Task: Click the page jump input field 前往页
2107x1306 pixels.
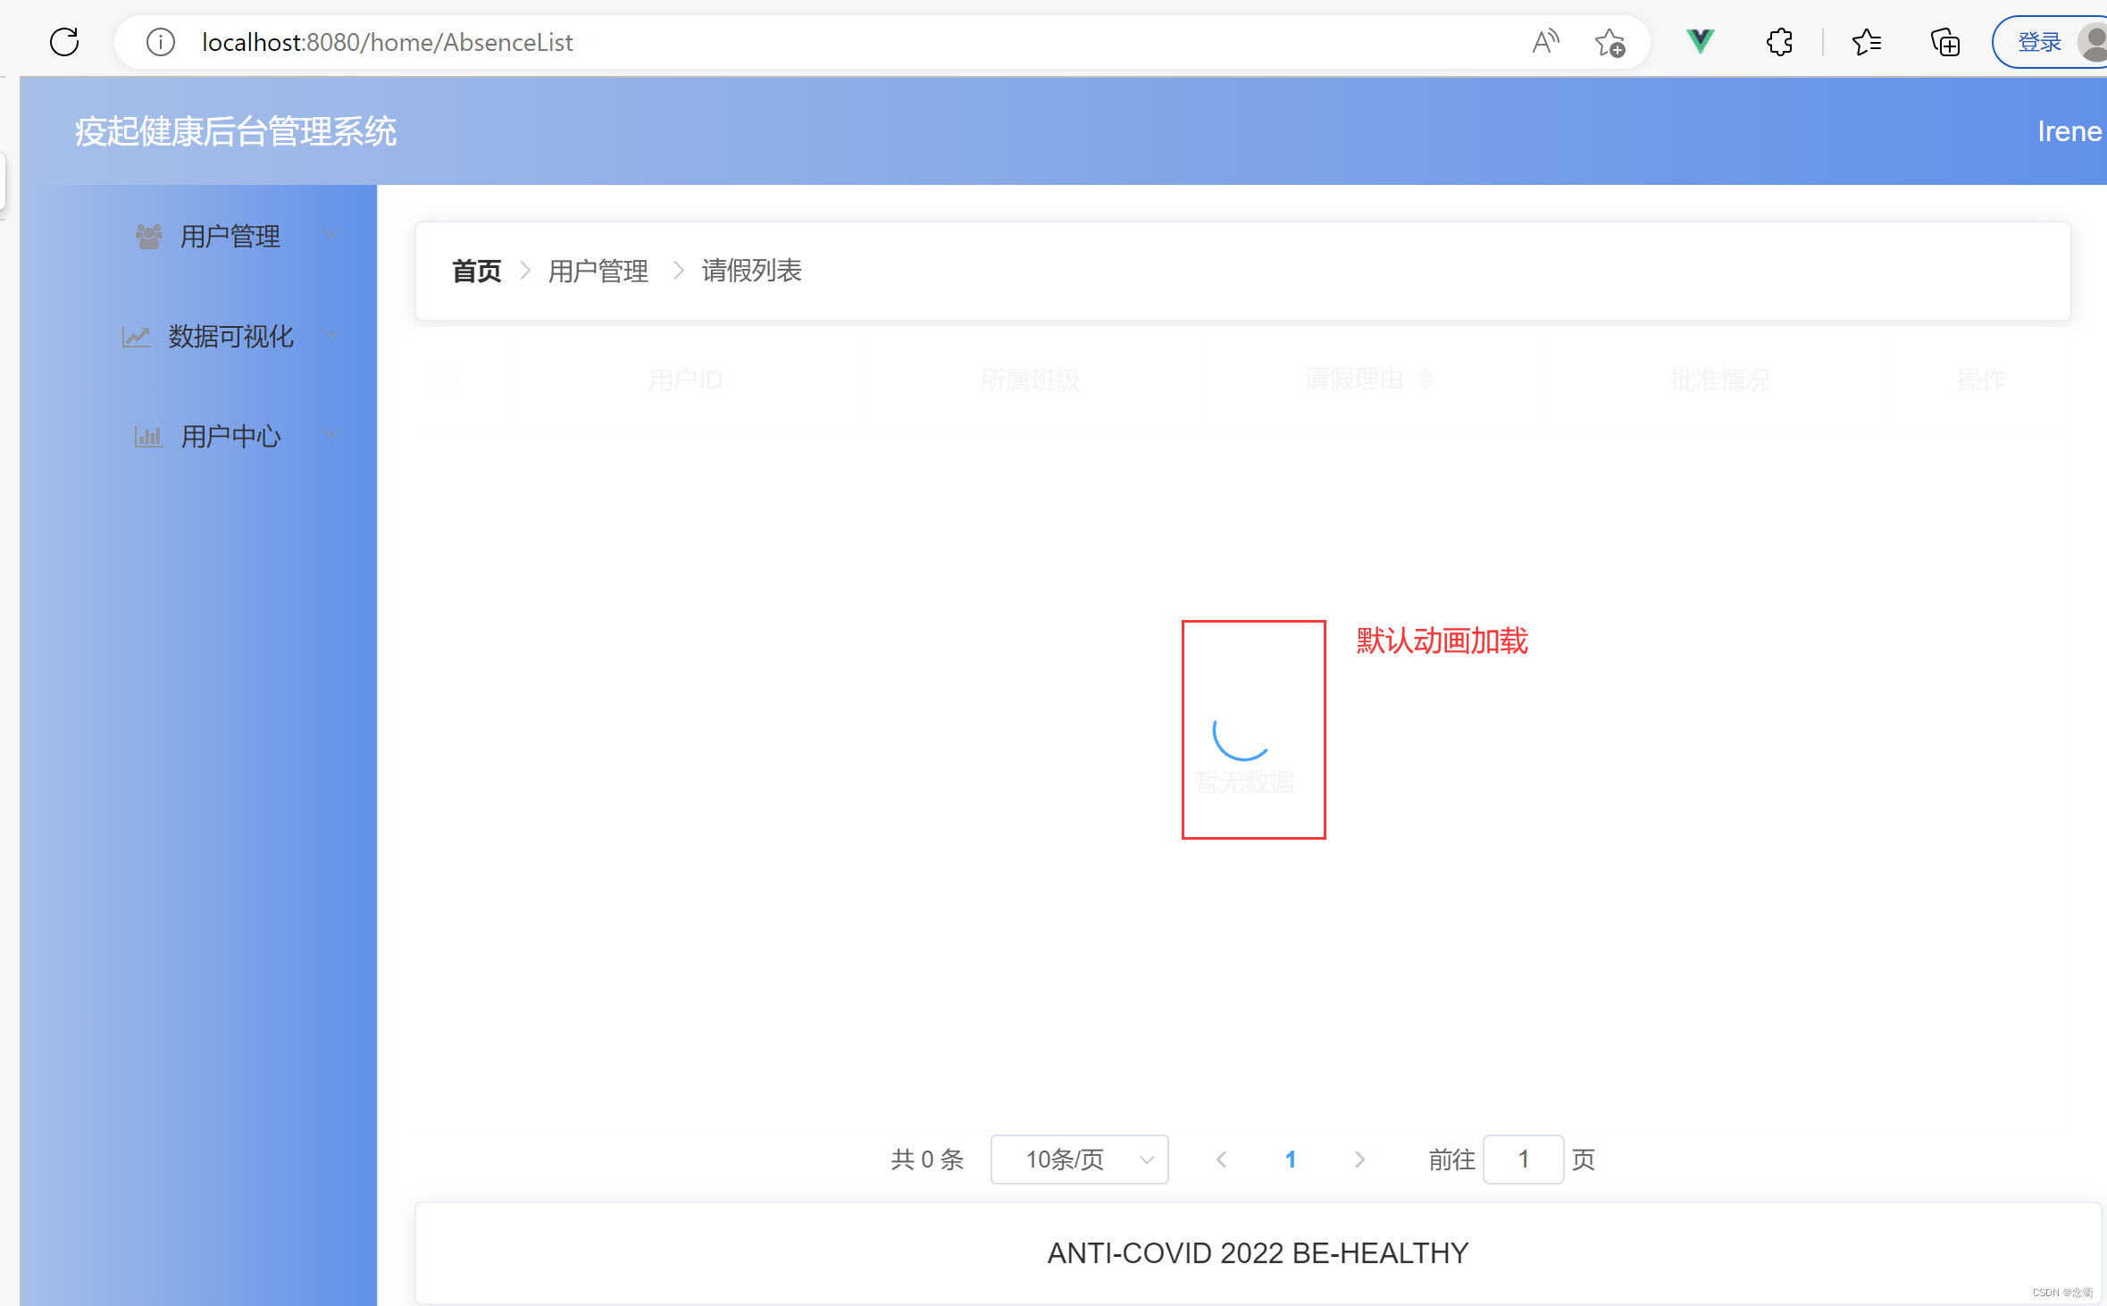Action: (1523, 1159)
